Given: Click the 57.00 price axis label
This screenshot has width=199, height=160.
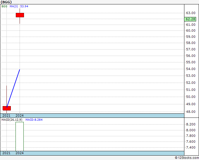Looking at the screenshot, I should (x=191, y=49).
